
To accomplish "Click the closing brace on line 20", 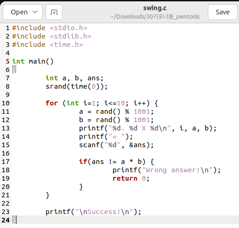I will pyautogui.click(x=81, y=187).
